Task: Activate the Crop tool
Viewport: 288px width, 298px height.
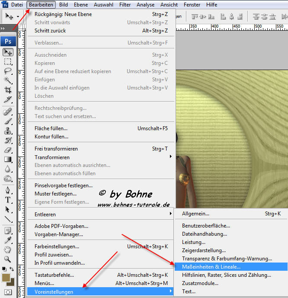Action: coord(8,90)
